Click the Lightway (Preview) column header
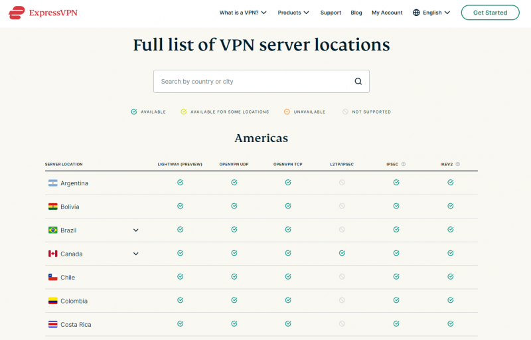The image size is (531, 340). pyautogui.click(x=180, y=164)
